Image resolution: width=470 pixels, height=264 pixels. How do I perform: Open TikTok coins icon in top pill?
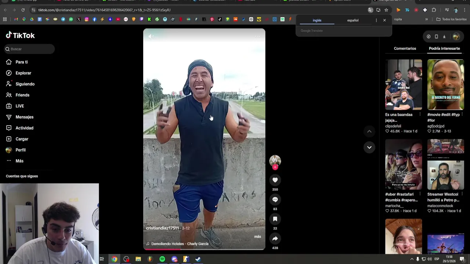[x=429, y=36]
